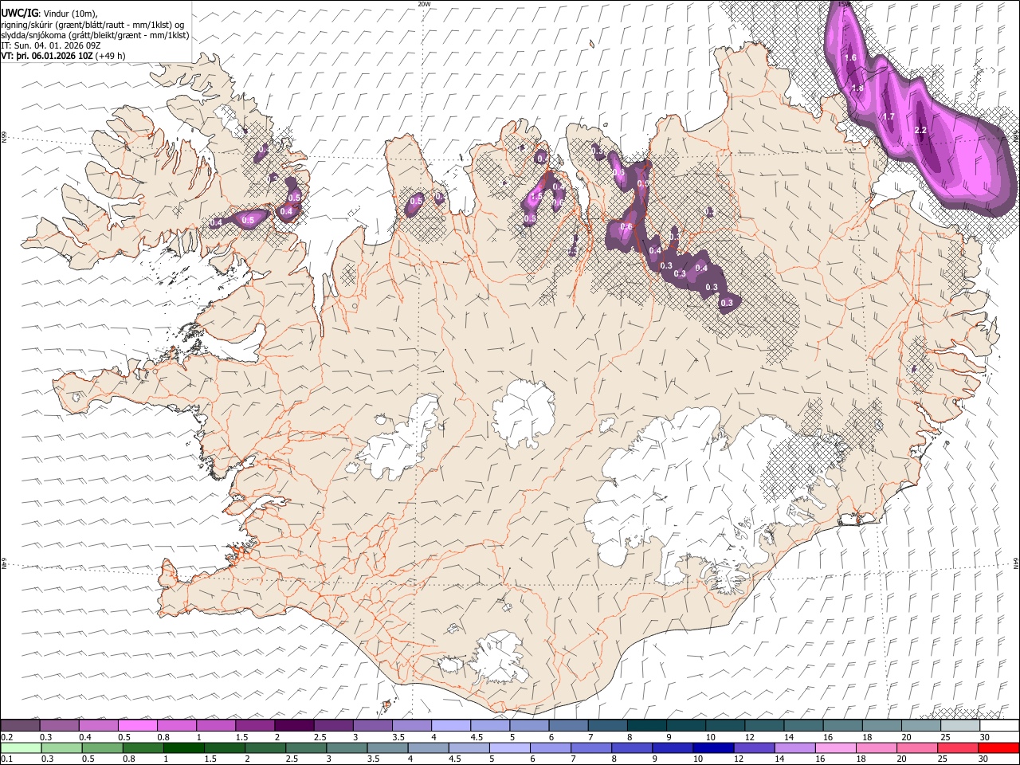Pick the upper legend swatch starting at 6
This screenshot has height=765, width=1020.
567,725
